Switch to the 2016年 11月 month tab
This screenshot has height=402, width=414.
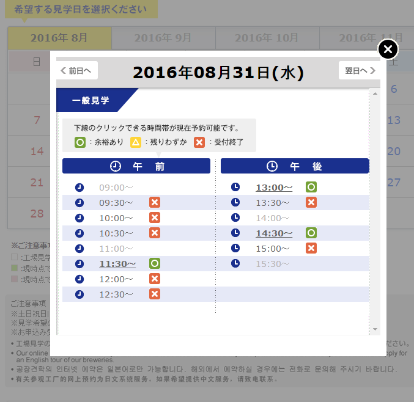367,38
